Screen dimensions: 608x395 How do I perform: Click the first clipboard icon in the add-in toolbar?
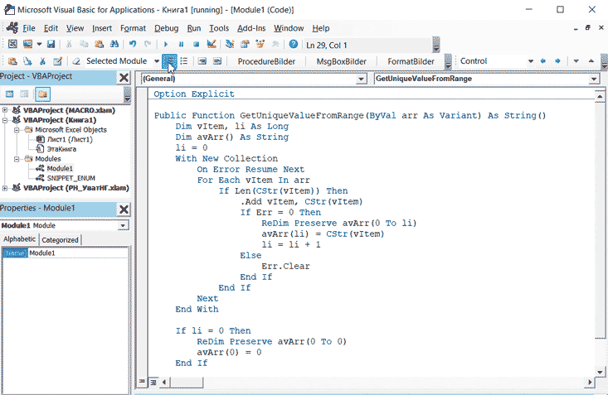tap(12, 61)
